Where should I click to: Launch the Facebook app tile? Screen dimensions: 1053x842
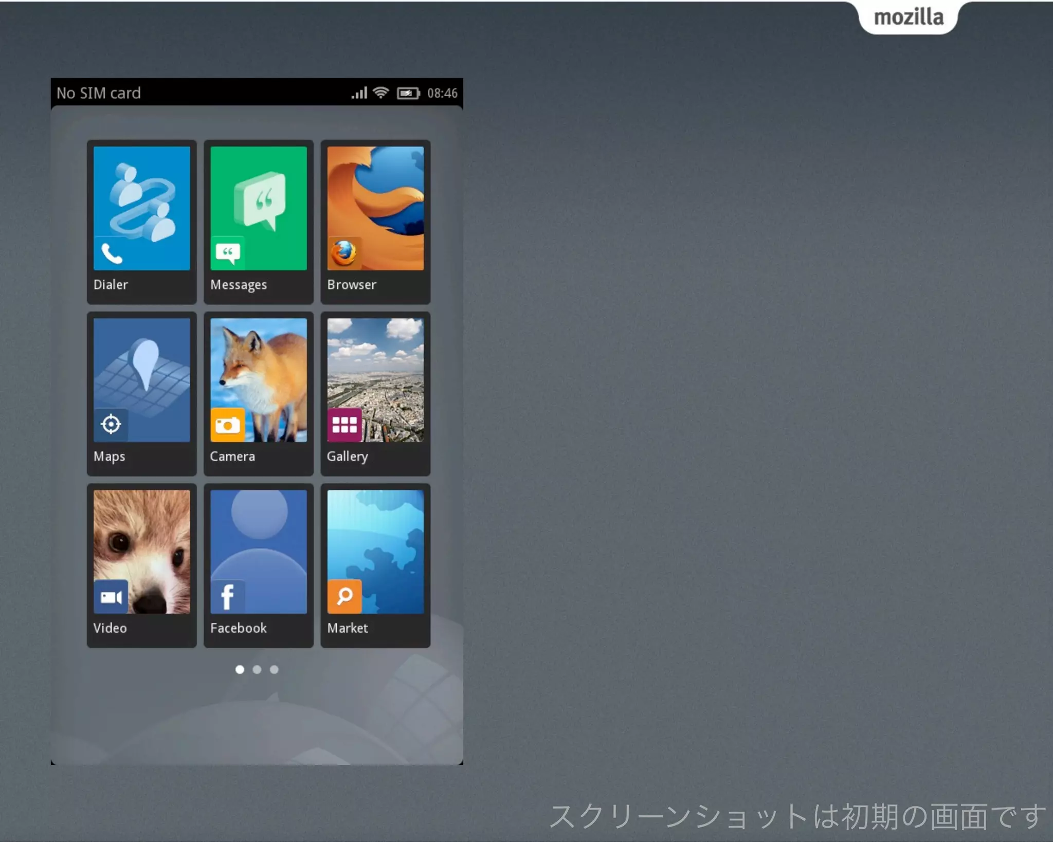pos(258,565)
